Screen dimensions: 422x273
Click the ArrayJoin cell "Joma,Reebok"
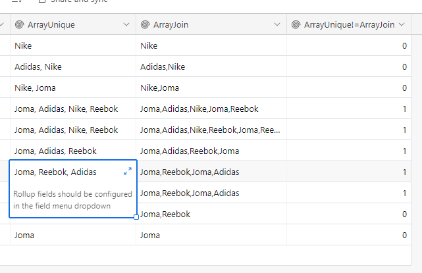[x=211, y=214]
